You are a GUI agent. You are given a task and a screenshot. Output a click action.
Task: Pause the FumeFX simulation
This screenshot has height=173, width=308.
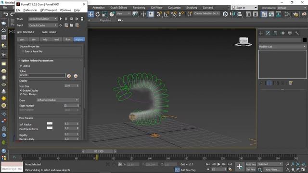tap(66, 19)
